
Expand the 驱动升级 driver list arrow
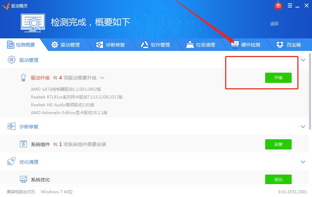[x=102, y=77]
